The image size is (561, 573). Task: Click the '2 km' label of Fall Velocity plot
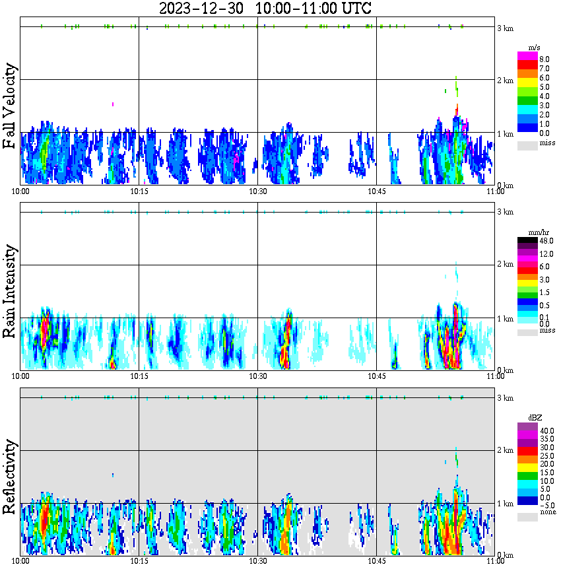[505, 81]
